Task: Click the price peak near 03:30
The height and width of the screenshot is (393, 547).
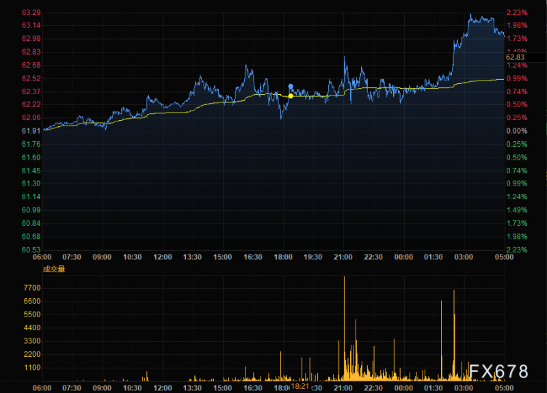Action: click(x=470, y=14)
